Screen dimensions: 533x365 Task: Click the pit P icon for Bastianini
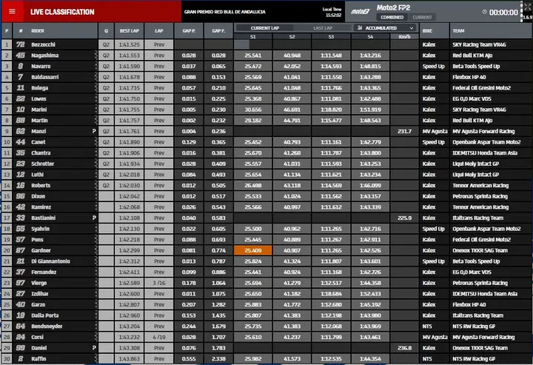(x=94, y=218)
